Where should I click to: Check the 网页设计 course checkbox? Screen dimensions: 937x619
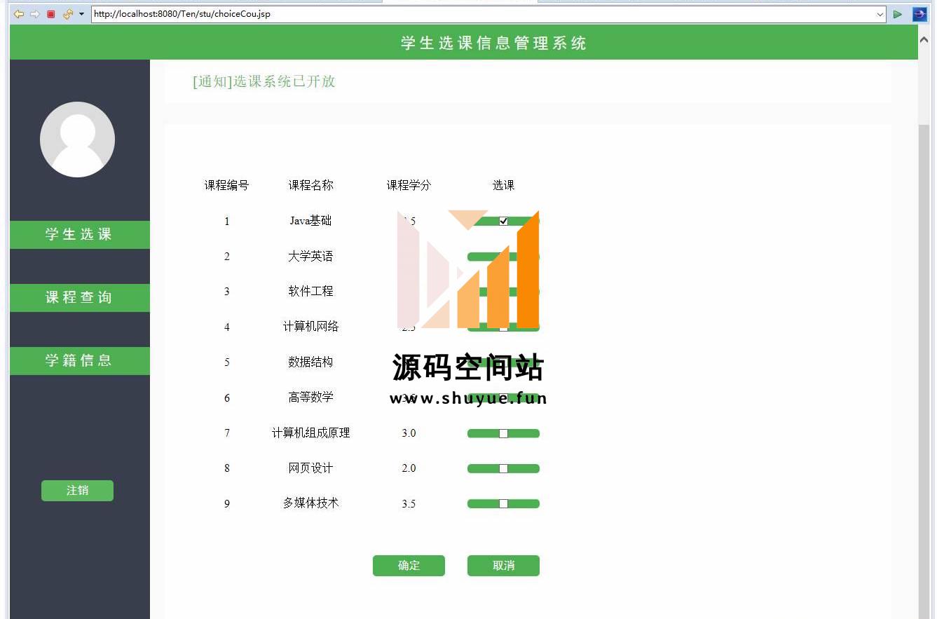(x=503, y=468)
